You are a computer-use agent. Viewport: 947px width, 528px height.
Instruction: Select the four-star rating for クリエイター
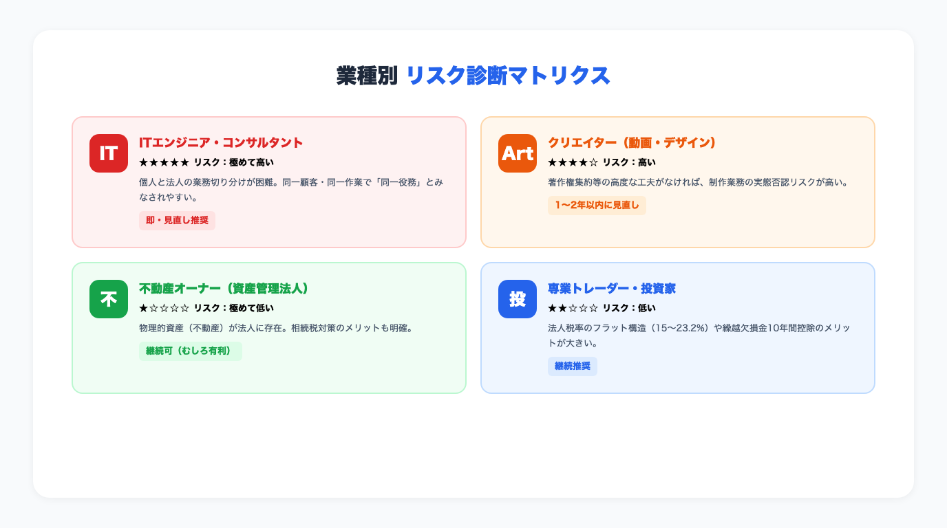[572, 162]
